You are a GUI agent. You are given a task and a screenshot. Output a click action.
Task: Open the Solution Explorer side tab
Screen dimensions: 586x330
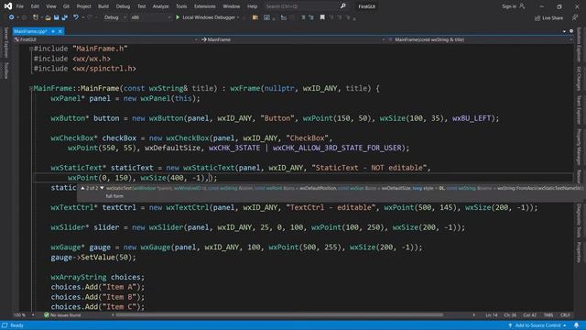click(x=579, y=45)
